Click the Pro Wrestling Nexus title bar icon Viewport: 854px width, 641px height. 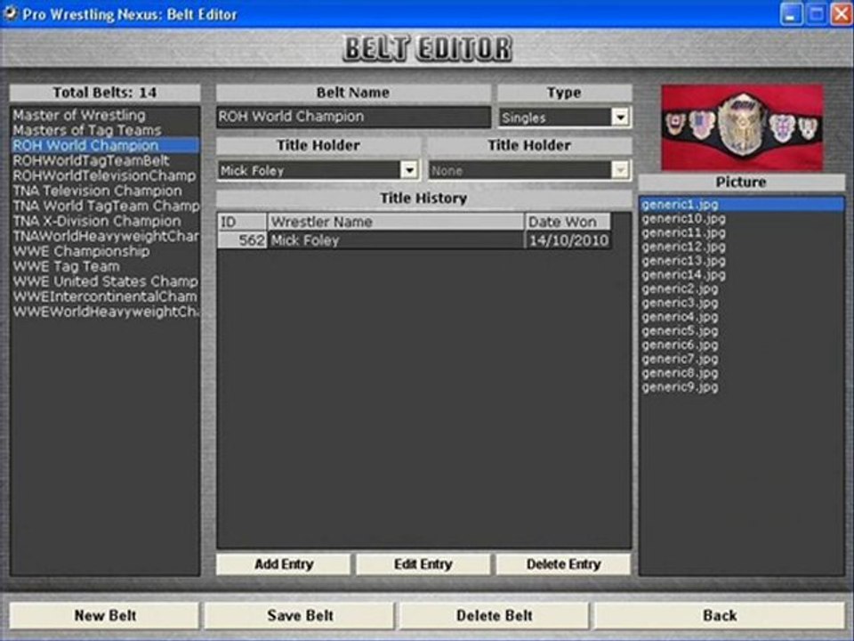(x=10, y=13)
